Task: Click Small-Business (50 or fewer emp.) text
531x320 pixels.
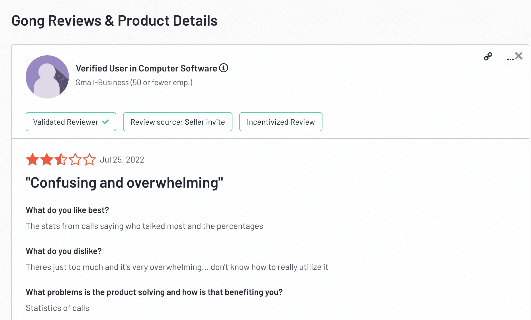Action: [134, 83]
